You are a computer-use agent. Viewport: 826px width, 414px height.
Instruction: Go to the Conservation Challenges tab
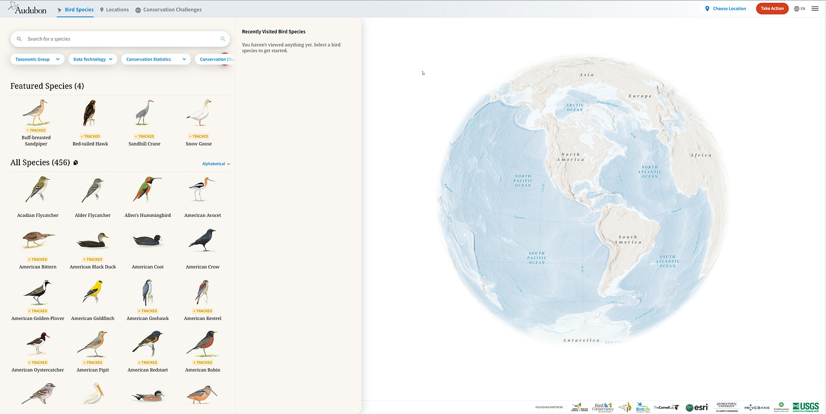pos(168,10)
